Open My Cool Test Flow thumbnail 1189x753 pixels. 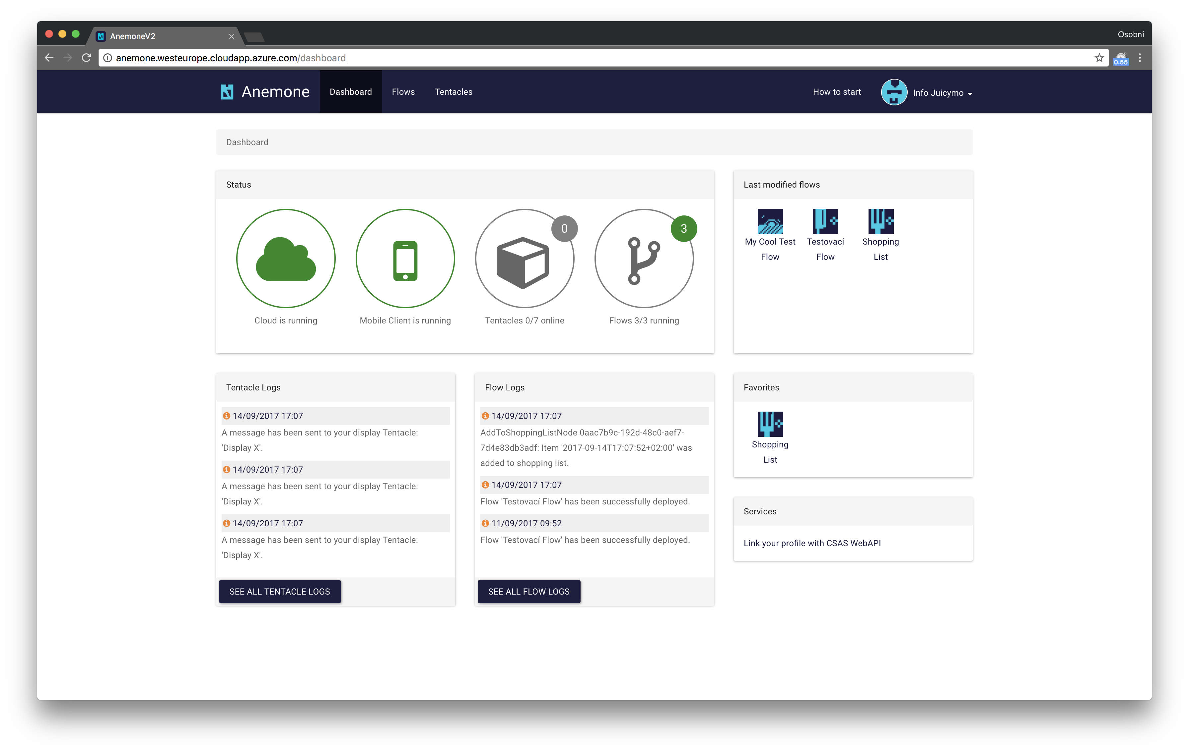coord(770,221)
